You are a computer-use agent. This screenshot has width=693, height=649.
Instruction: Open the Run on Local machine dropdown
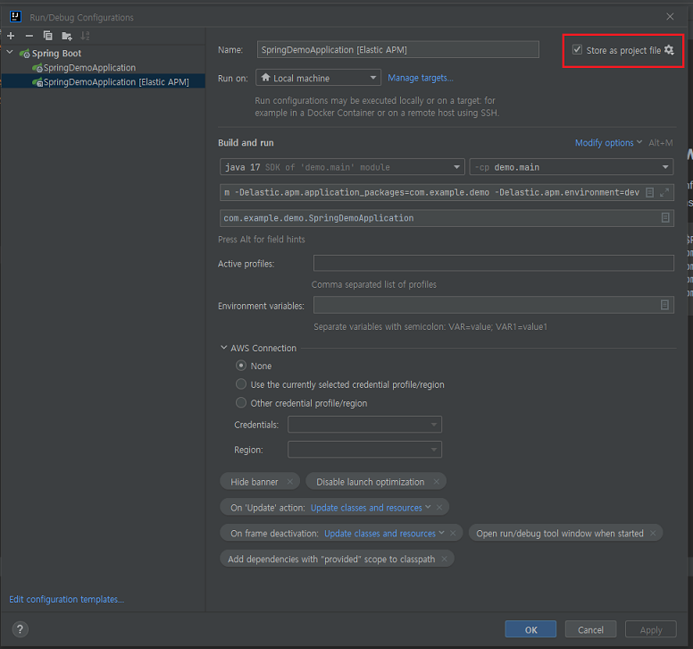[318, 78]
